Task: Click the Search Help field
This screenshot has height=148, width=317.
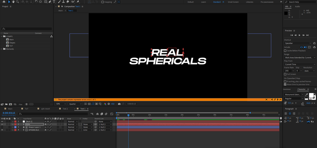Action: click(301, 2)
